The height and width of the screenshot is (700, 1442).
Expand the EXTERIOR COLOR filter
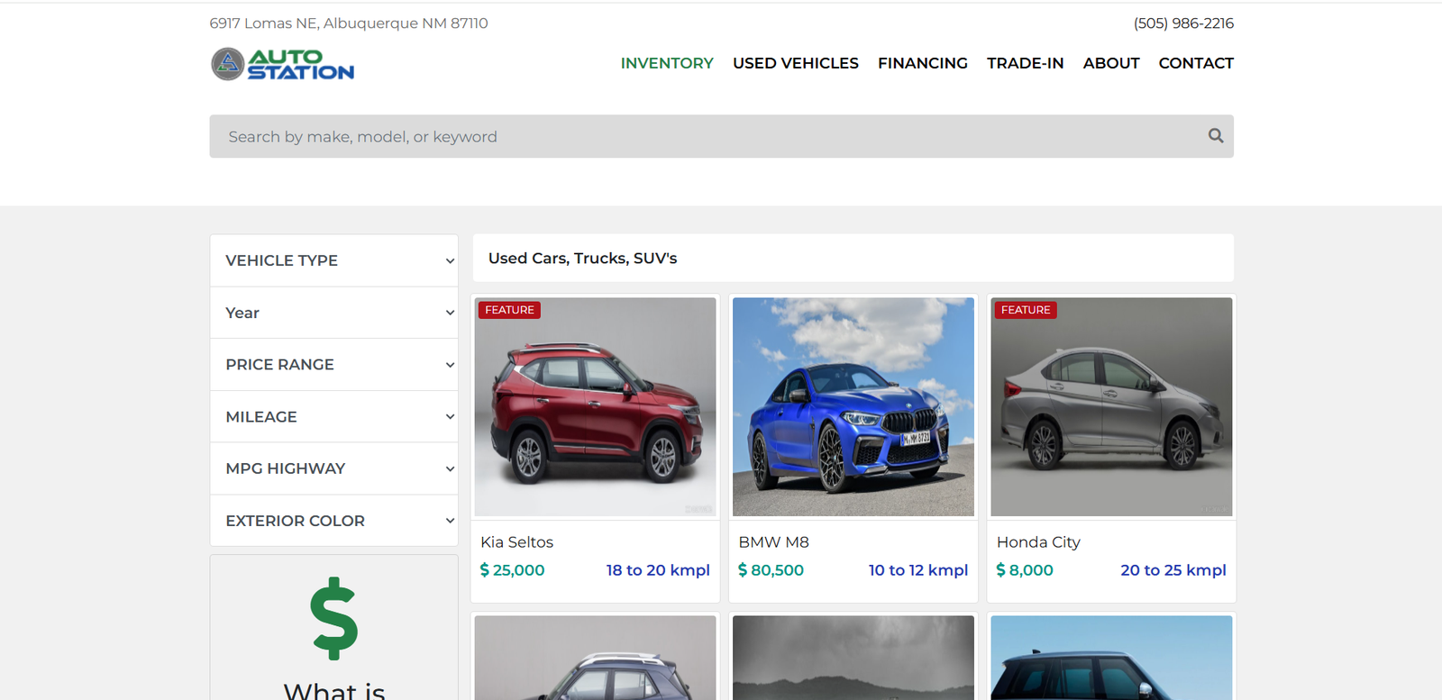334,521
